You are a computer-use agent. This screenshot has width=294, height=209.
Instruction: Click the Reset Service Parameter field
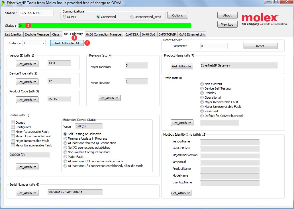point(214,46)
